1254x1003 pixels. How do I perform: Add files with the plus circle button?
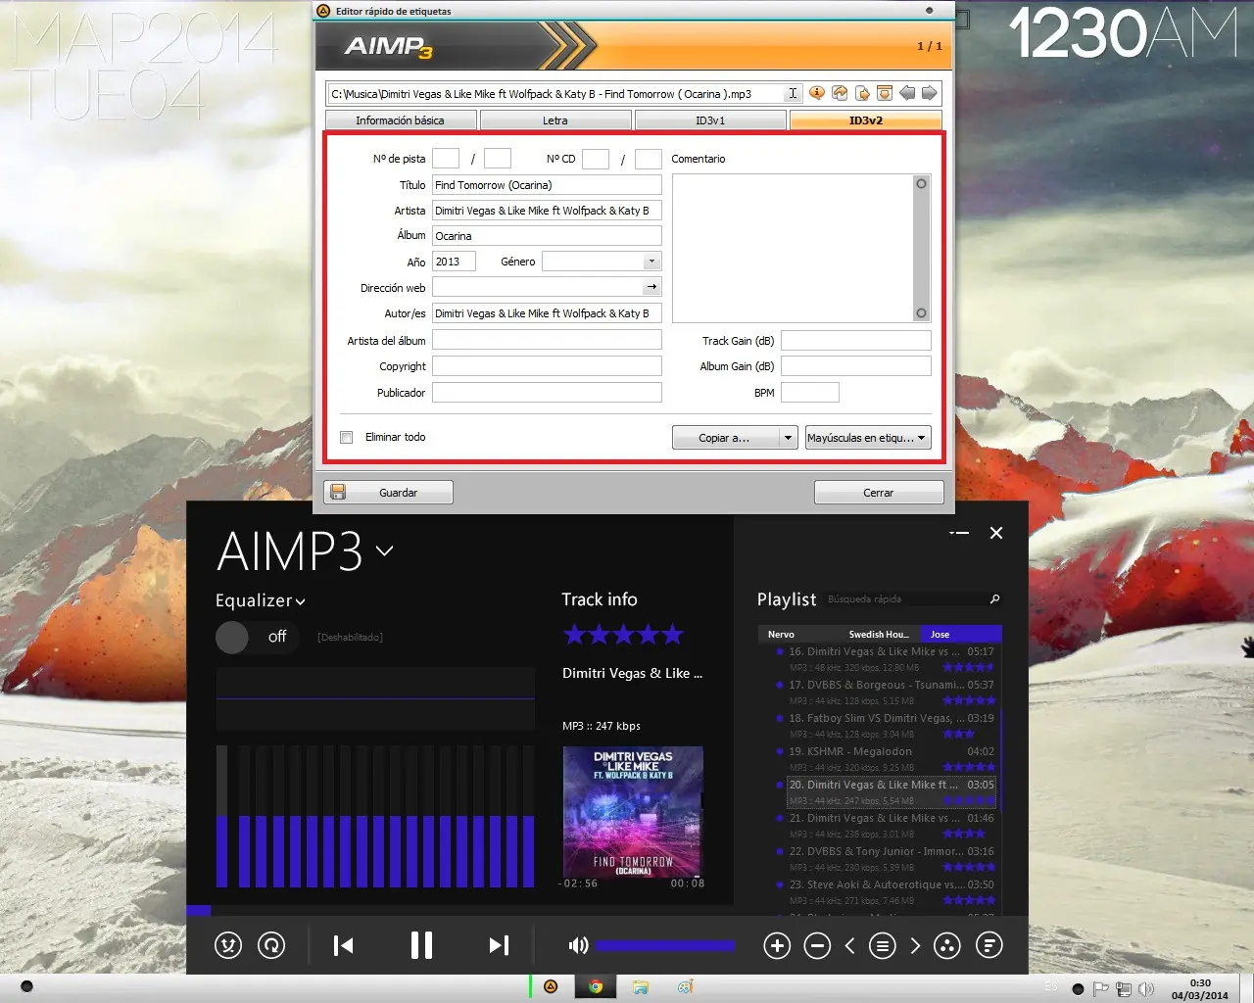(x=777, y=945)
